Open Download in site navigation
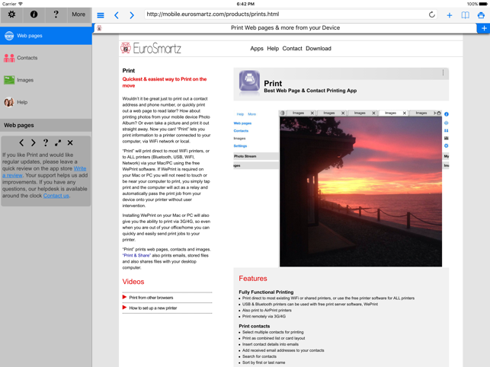 point(319,49)
